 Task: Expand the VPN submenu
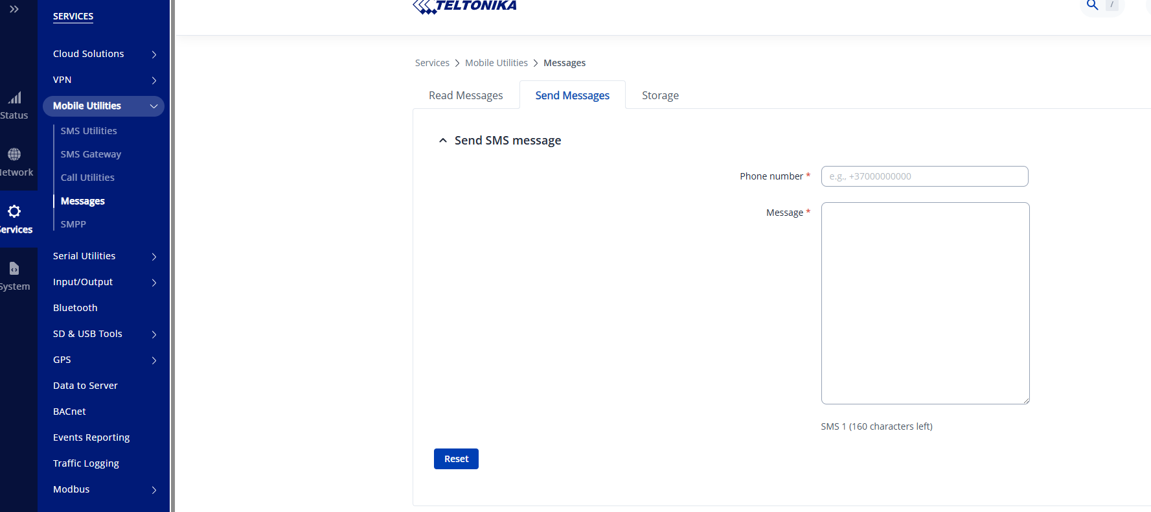click(x=154, y=80)
